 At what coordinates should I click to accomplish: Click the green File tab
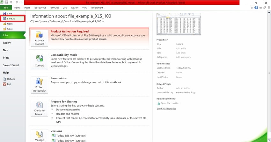coord(6,8)
